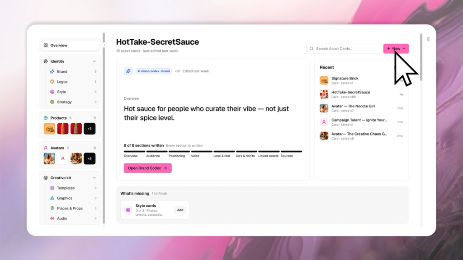
Task: Open Graphics in Creative kit
Action: (73, 198)
